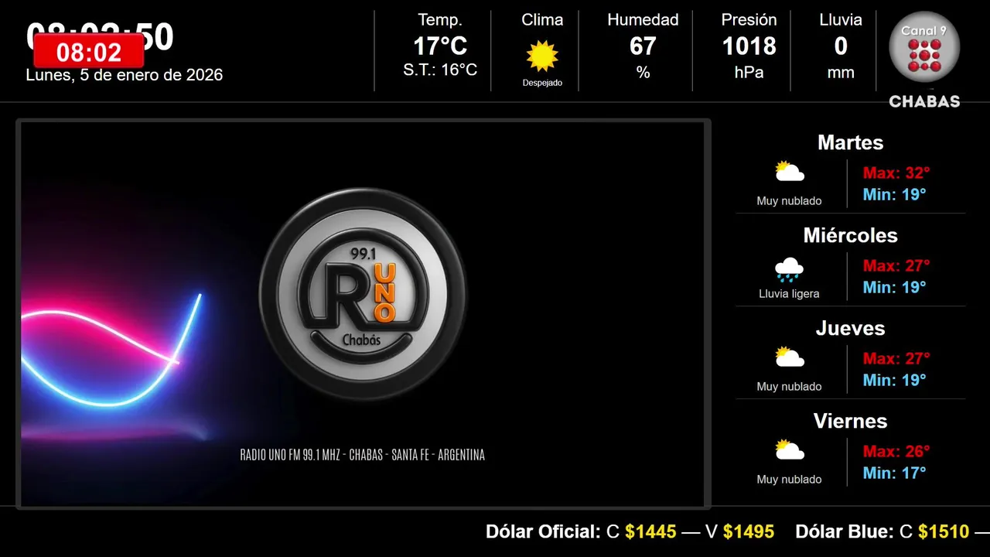This screenshot has width=990, height=557.
Task: Click the Miércoles forecast heading
Action: coord(850,236)
